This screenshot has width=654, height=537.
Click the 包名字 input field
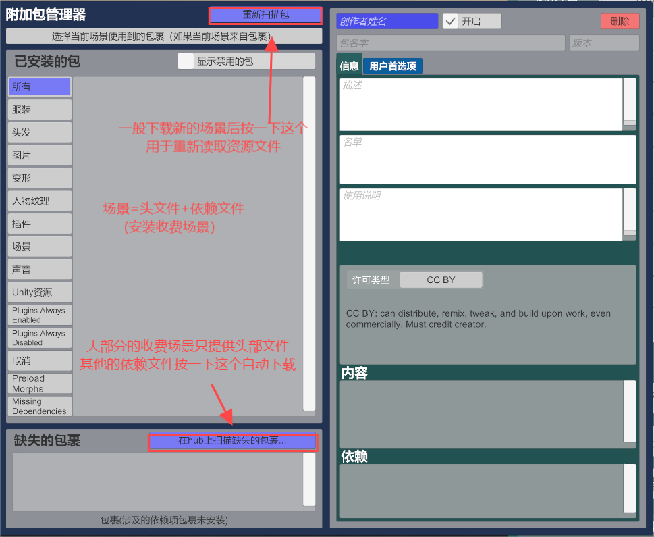450,43
